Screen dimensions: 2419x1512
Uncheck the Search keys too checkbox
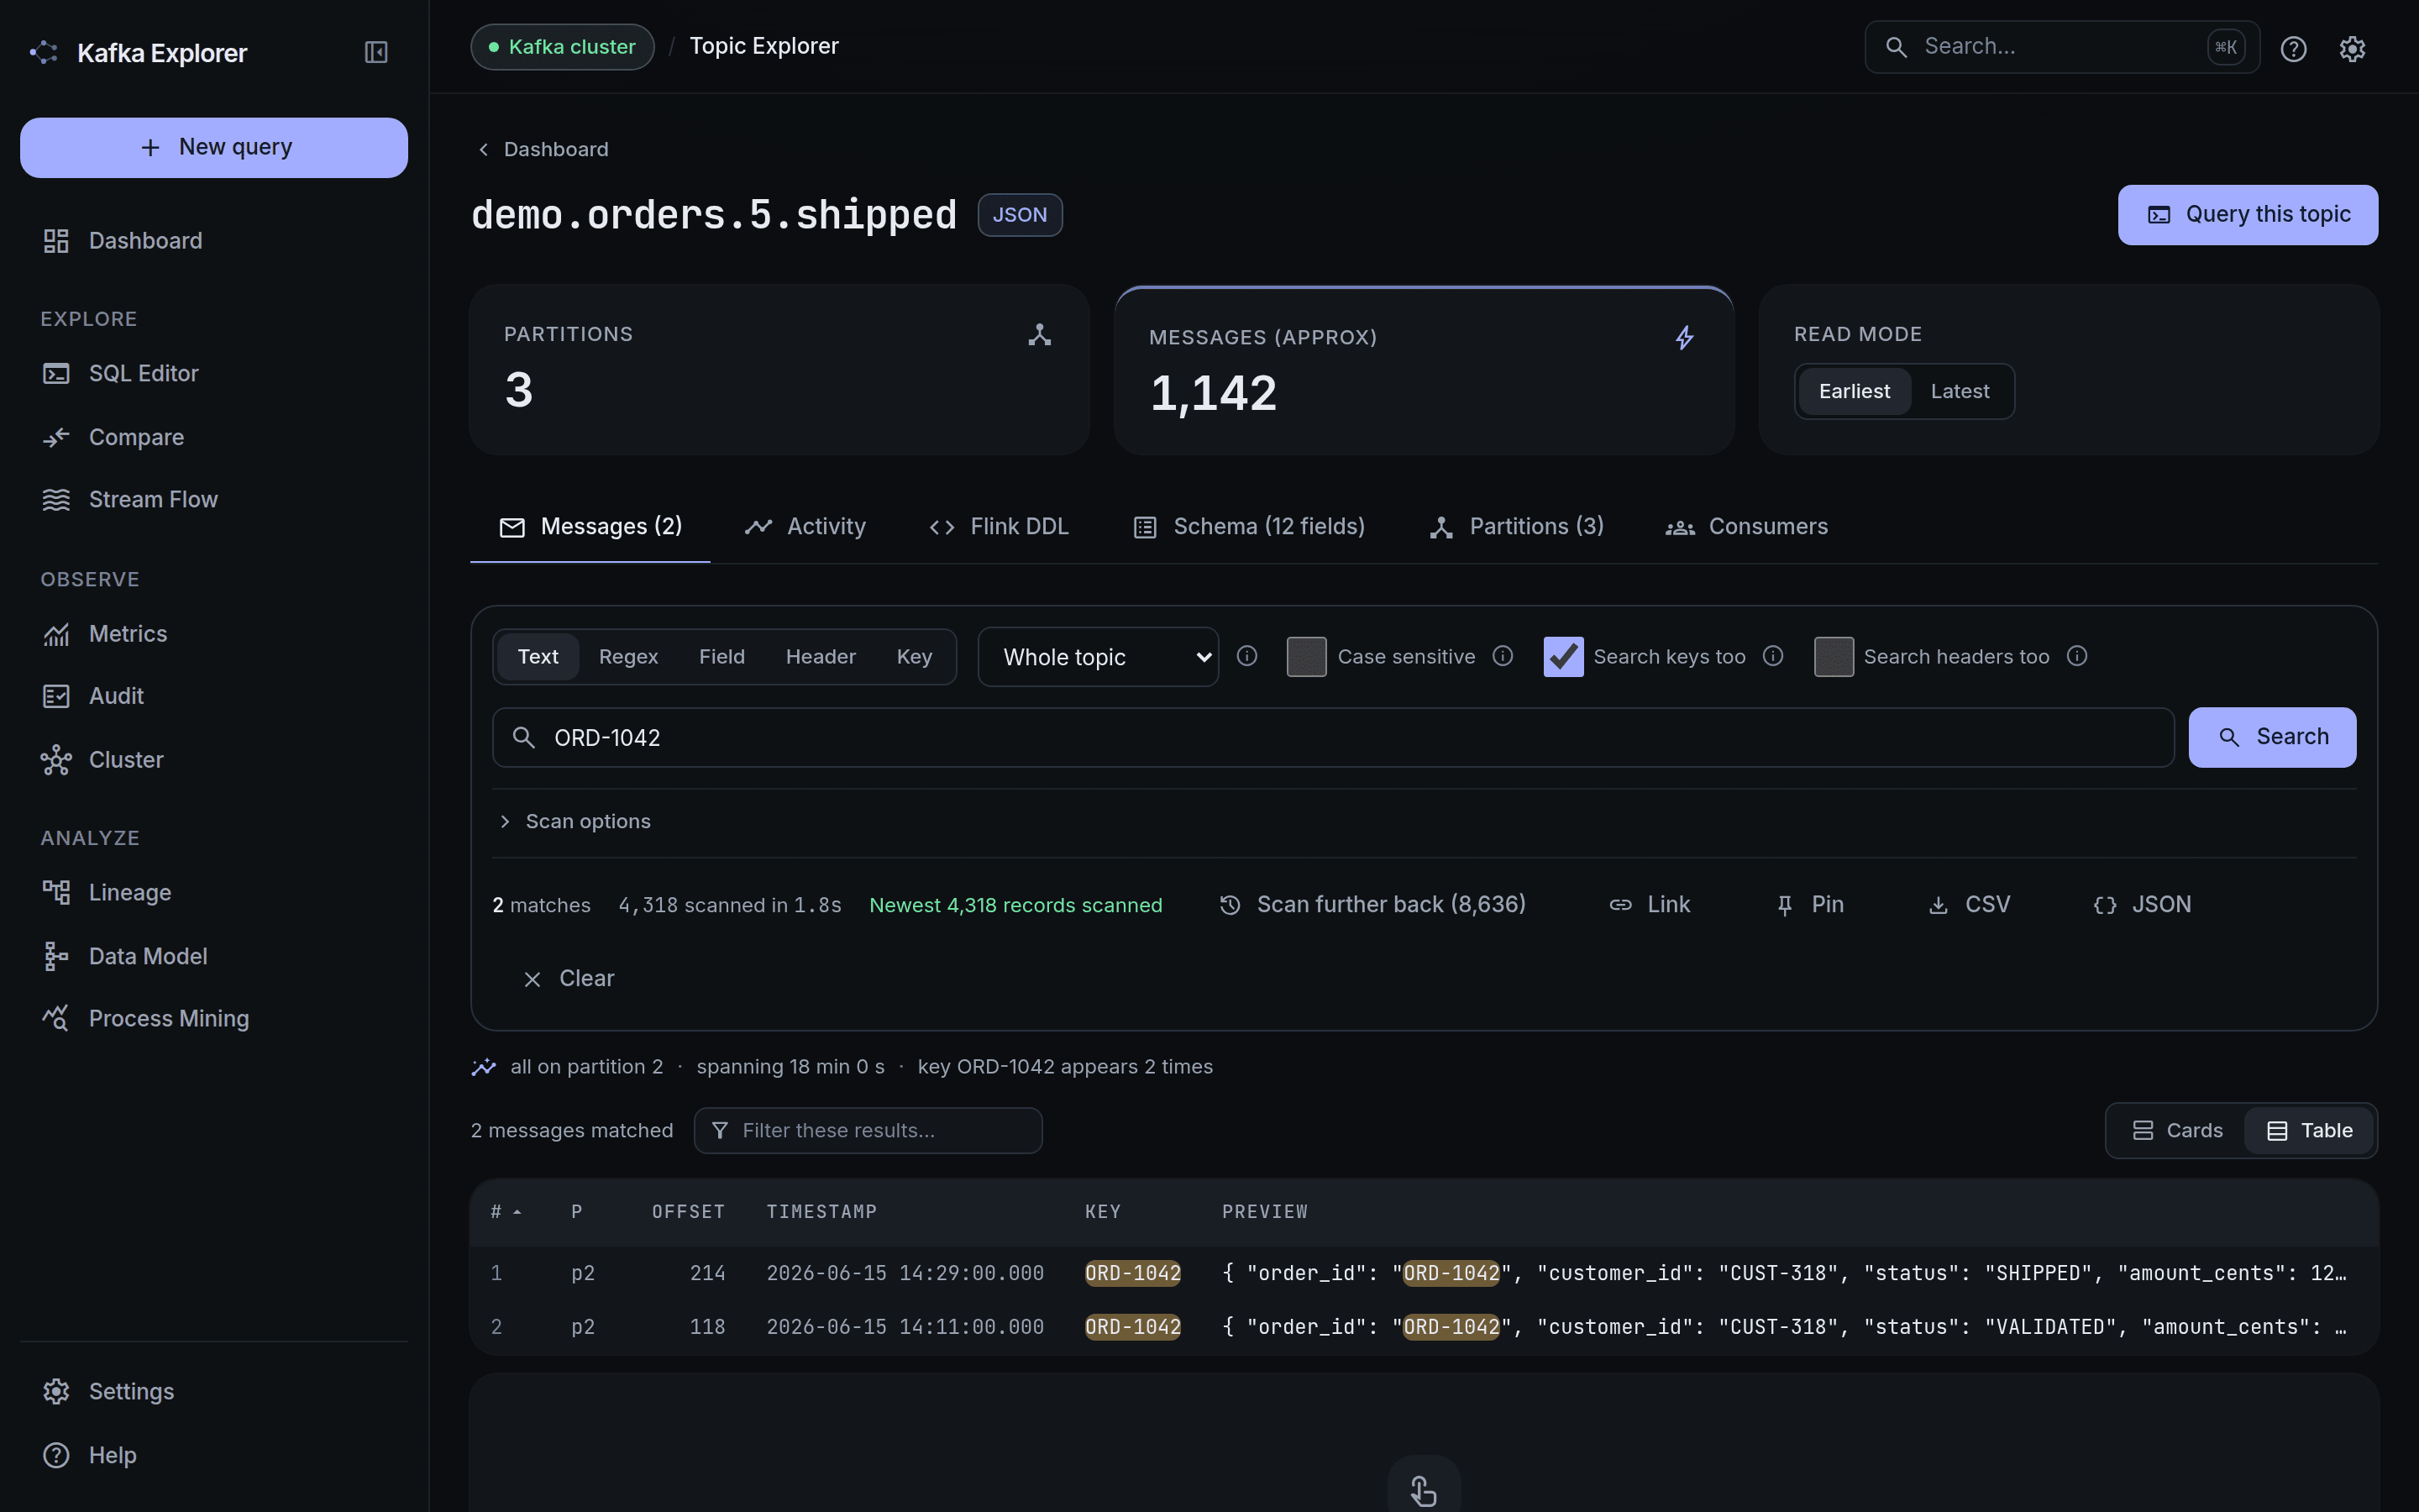(1563, 657)
